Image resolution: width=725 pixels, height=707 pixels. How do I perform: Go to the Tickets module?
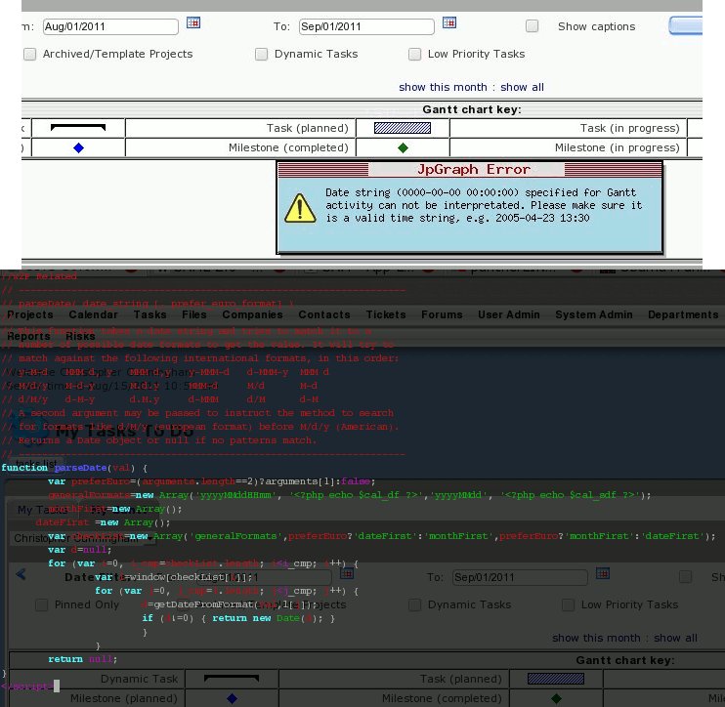[386, 314]
